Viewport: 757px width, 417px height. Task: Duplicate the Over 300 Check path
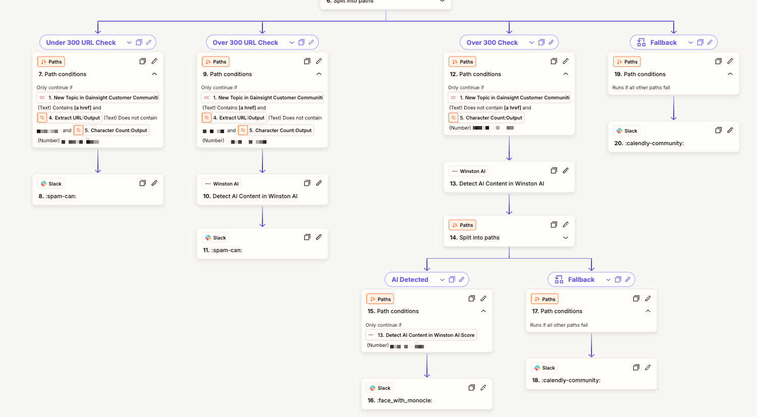click(x=541, y=42)
